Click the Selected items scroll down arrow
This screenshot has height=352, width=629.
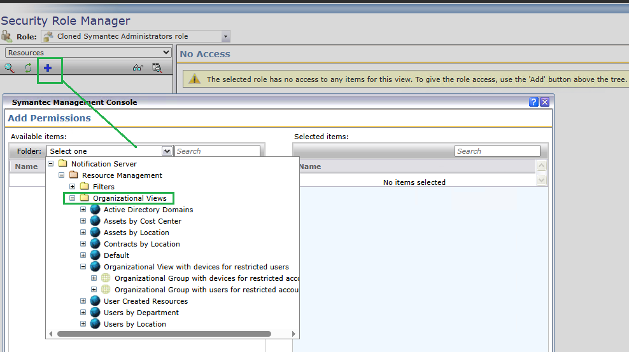[542, 180]
